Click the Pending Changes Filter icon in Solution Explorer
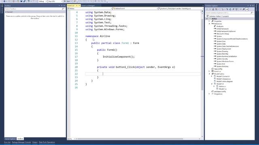Image resolution: width=259 pixels, height=145 pixels. coord(222,9)
